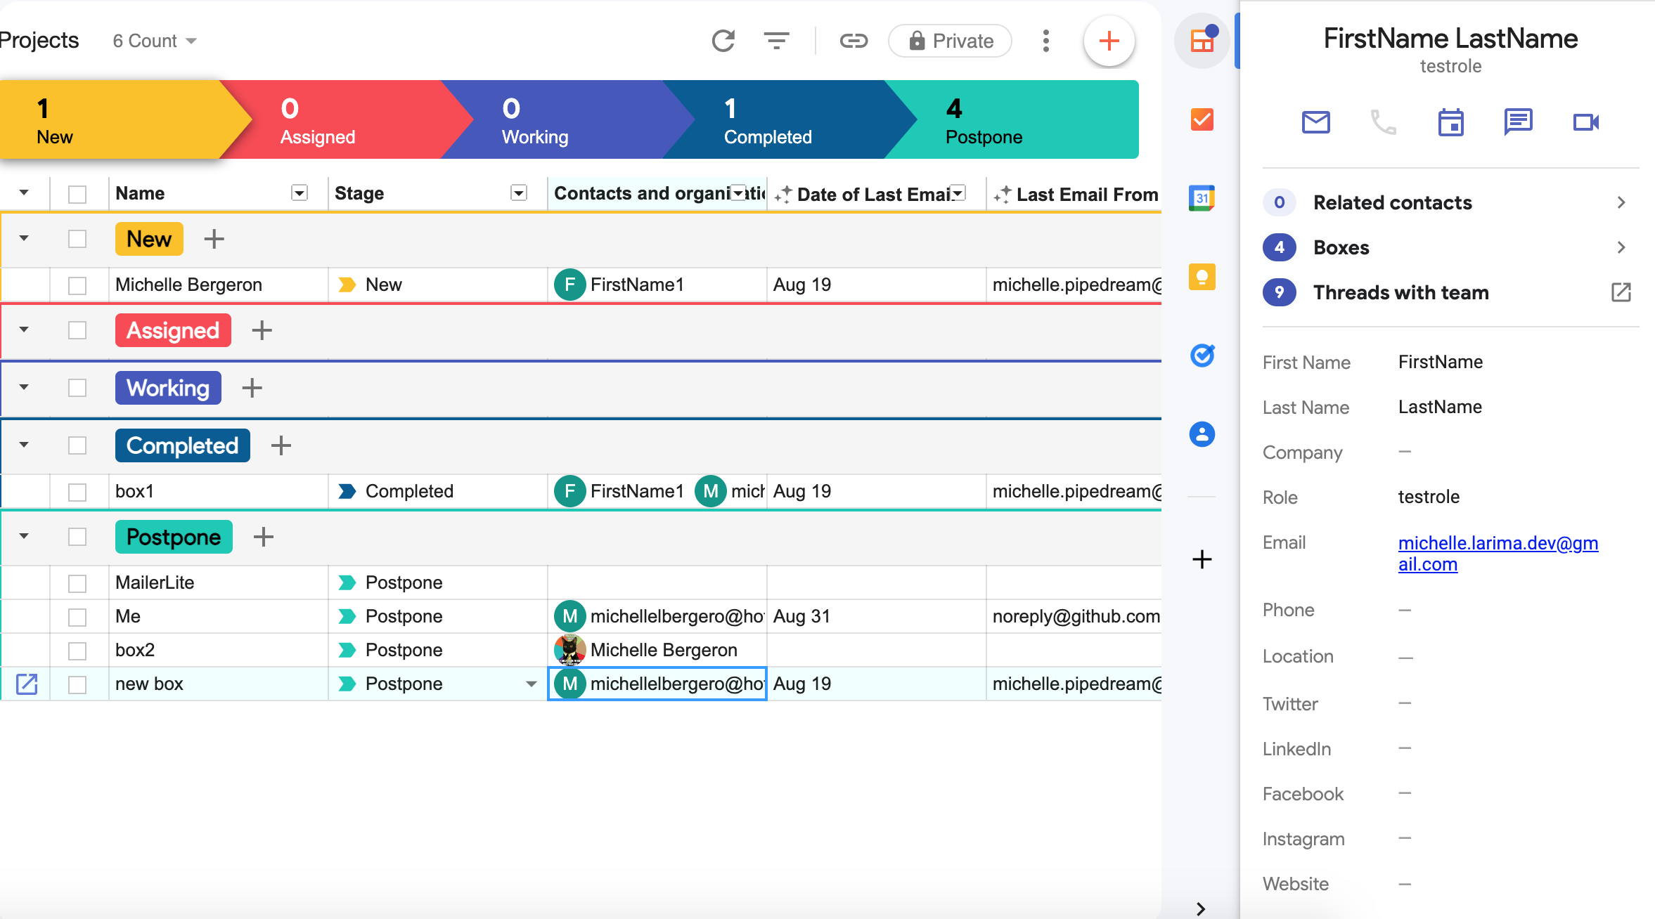Add a new box with red plus

1109,41
